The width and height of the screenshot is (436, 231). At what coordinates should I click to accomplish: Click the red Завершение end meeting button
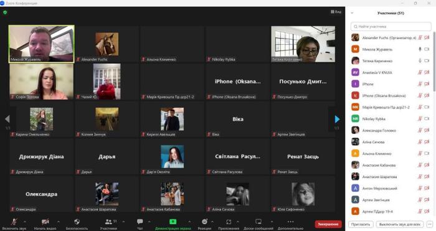tap(328, 224)
